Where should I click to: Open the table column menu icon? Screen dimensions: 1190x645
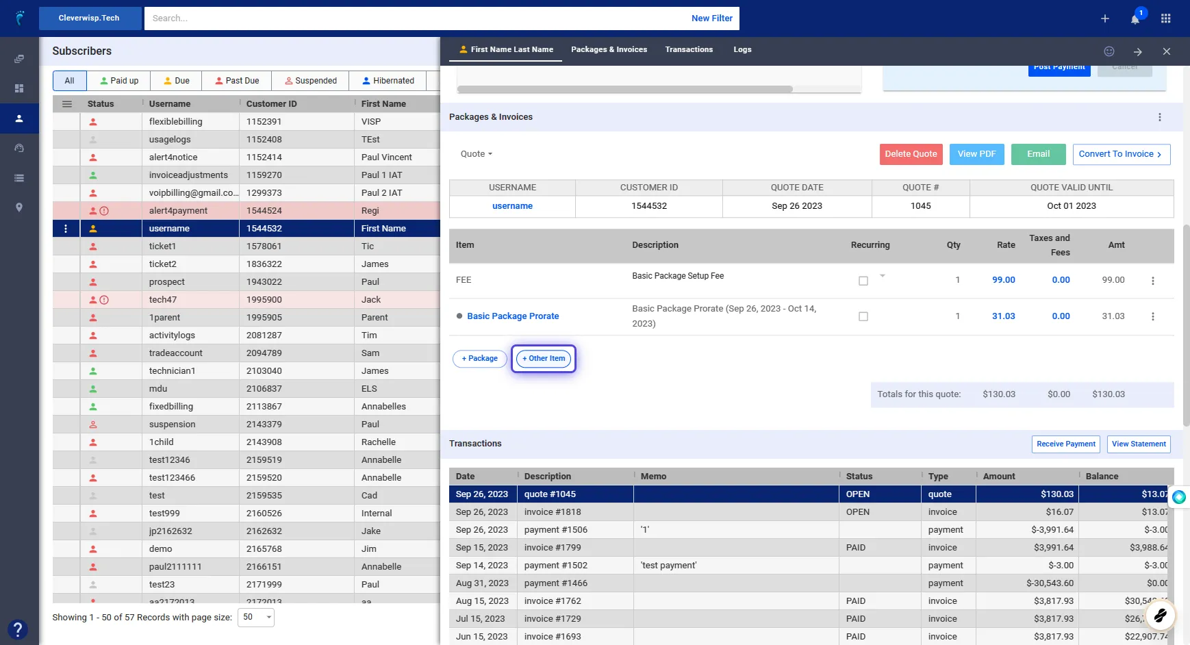point(66,104)
